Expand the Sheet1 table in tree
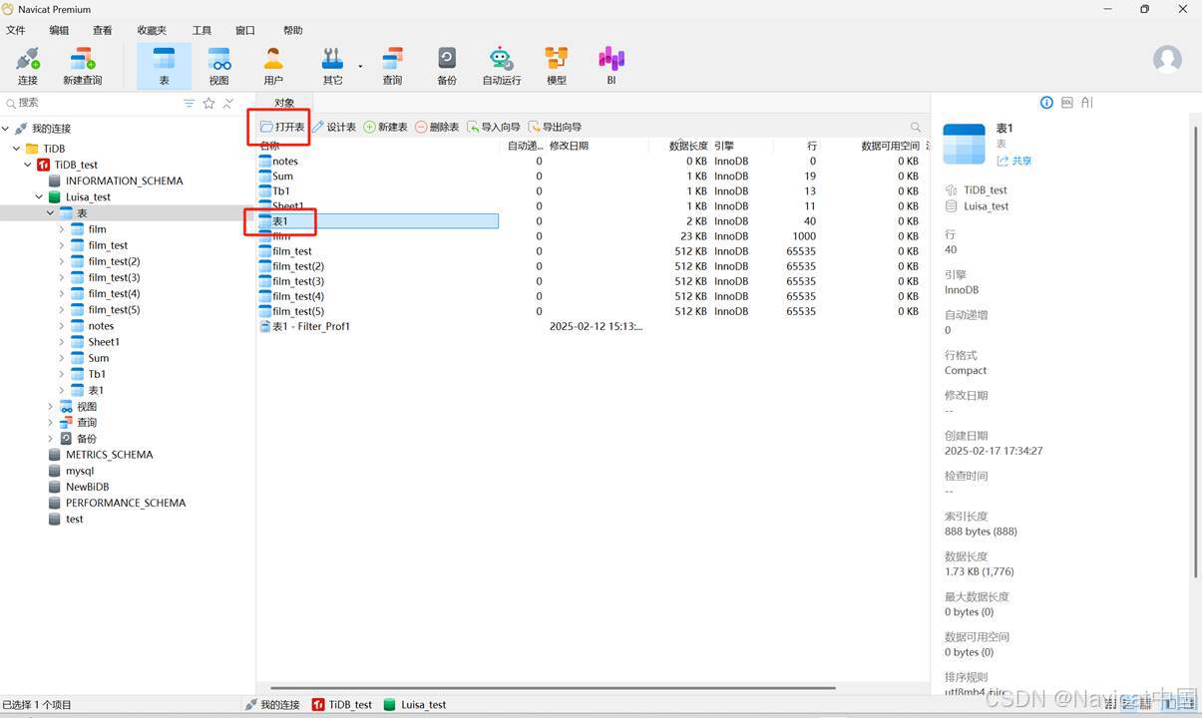 61,342
